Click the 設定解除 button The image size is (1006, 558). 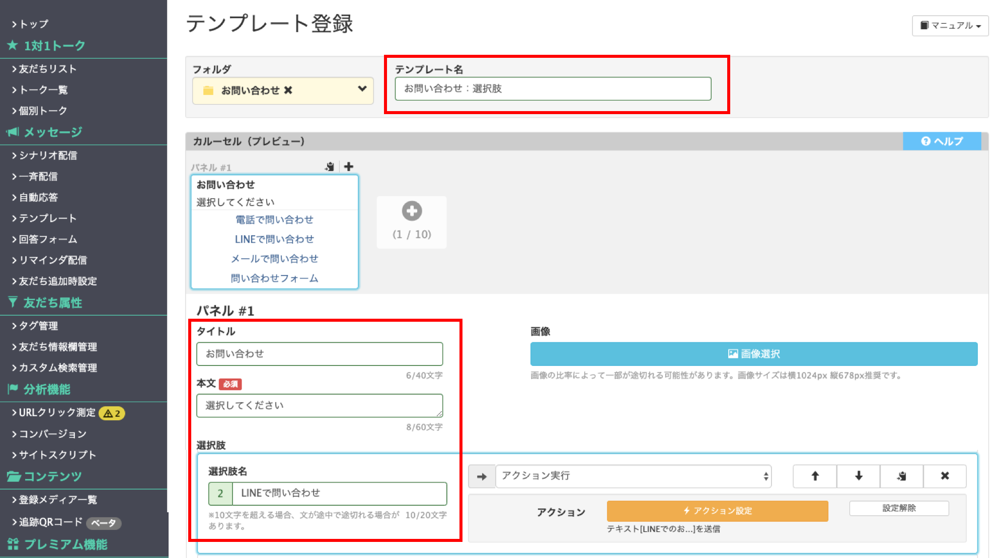[x=899, y=508]
